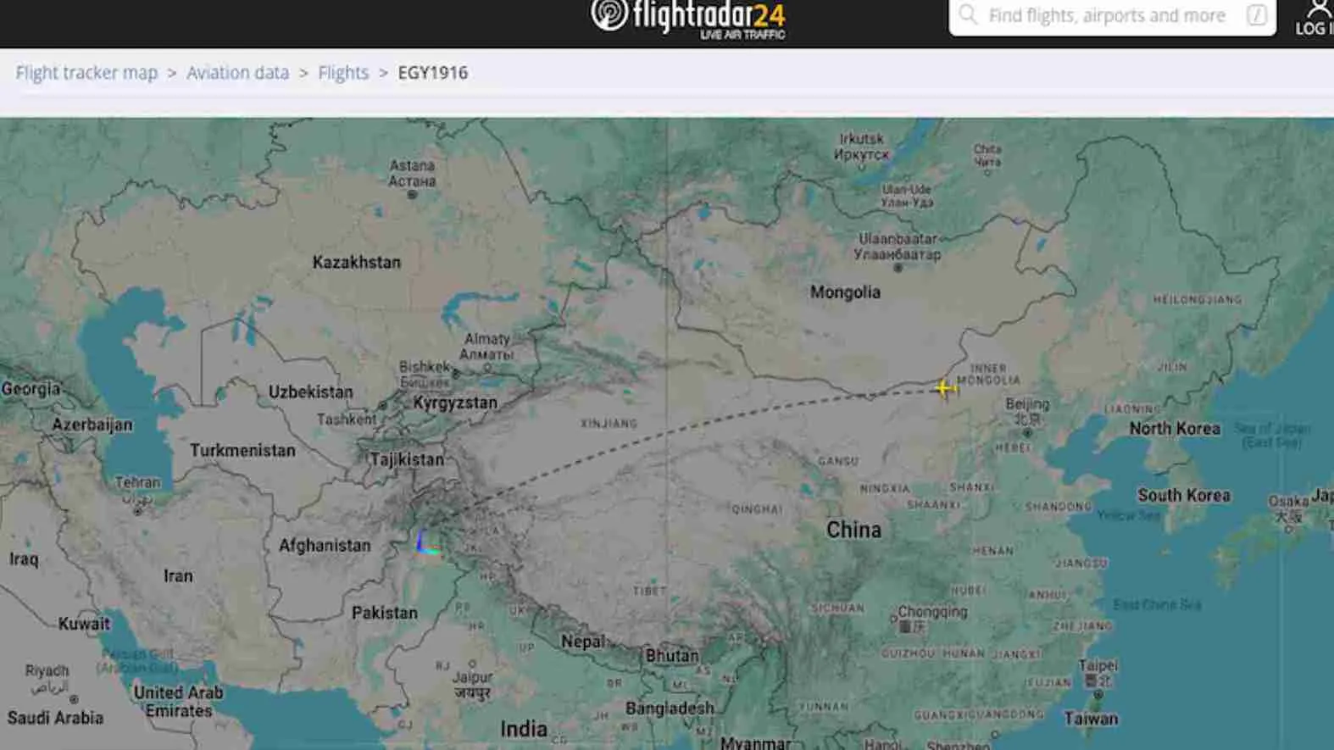
Task: Click the Taipei city marker on map
Action: 1098,695
